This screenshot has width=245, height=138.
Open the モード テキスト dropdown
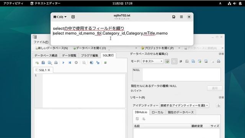click(152, 61)
